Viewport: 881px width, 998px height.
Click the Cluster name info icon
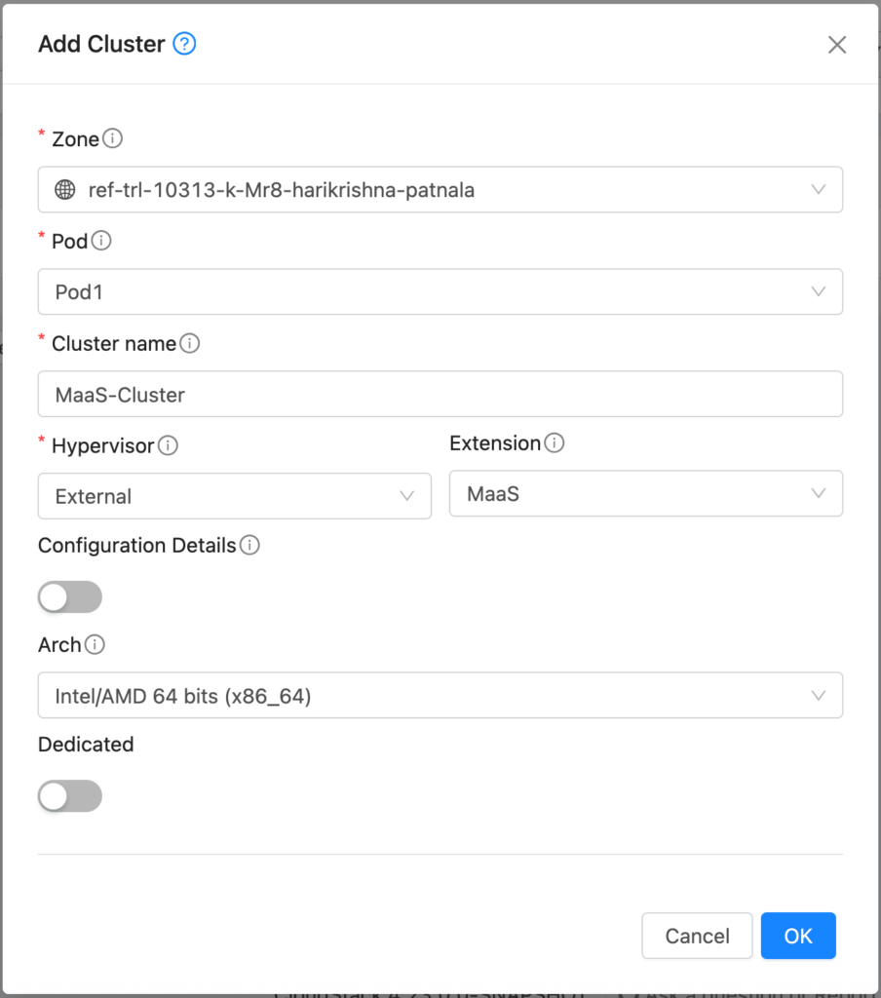point(191,343)
